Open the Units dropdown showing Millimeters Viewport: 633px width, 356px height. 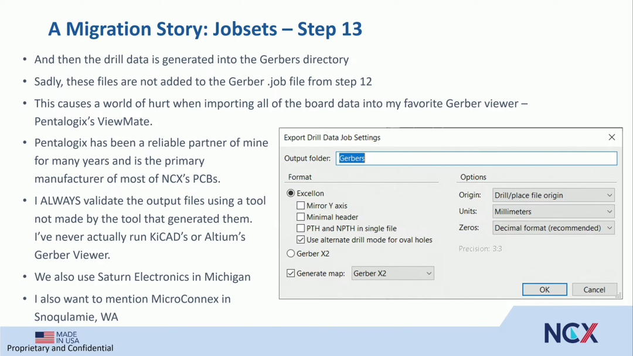[553, 211]
